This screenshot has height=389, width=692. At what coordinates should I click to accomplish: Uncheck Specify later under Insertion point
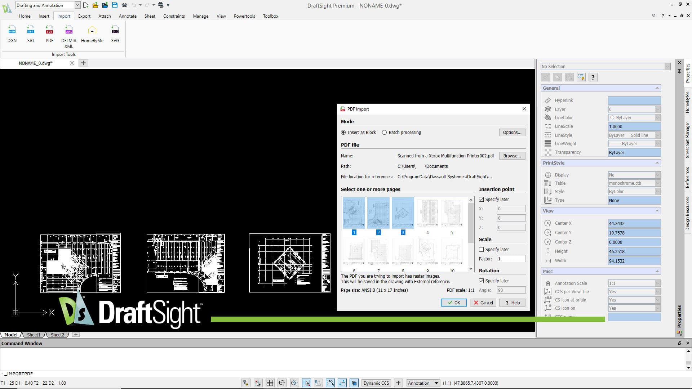pos(482,199)
